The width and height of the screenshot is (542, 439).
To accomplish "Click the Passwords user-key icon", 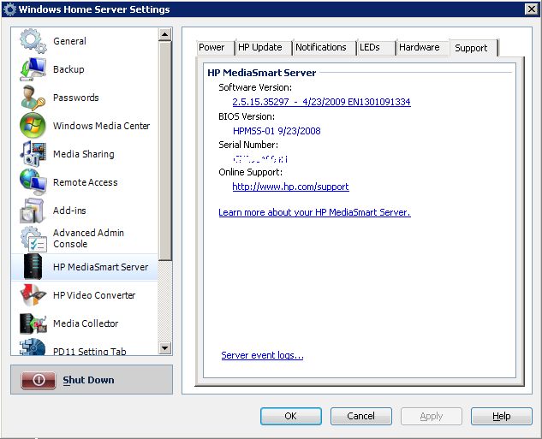I will [x=33, y=98].
